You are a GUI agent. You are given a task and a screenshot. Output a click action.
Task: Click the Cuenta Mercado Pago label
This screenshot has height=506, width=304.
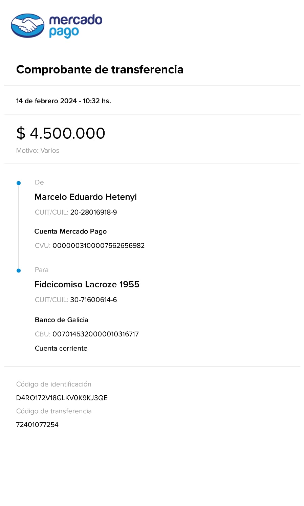point(70,232)
